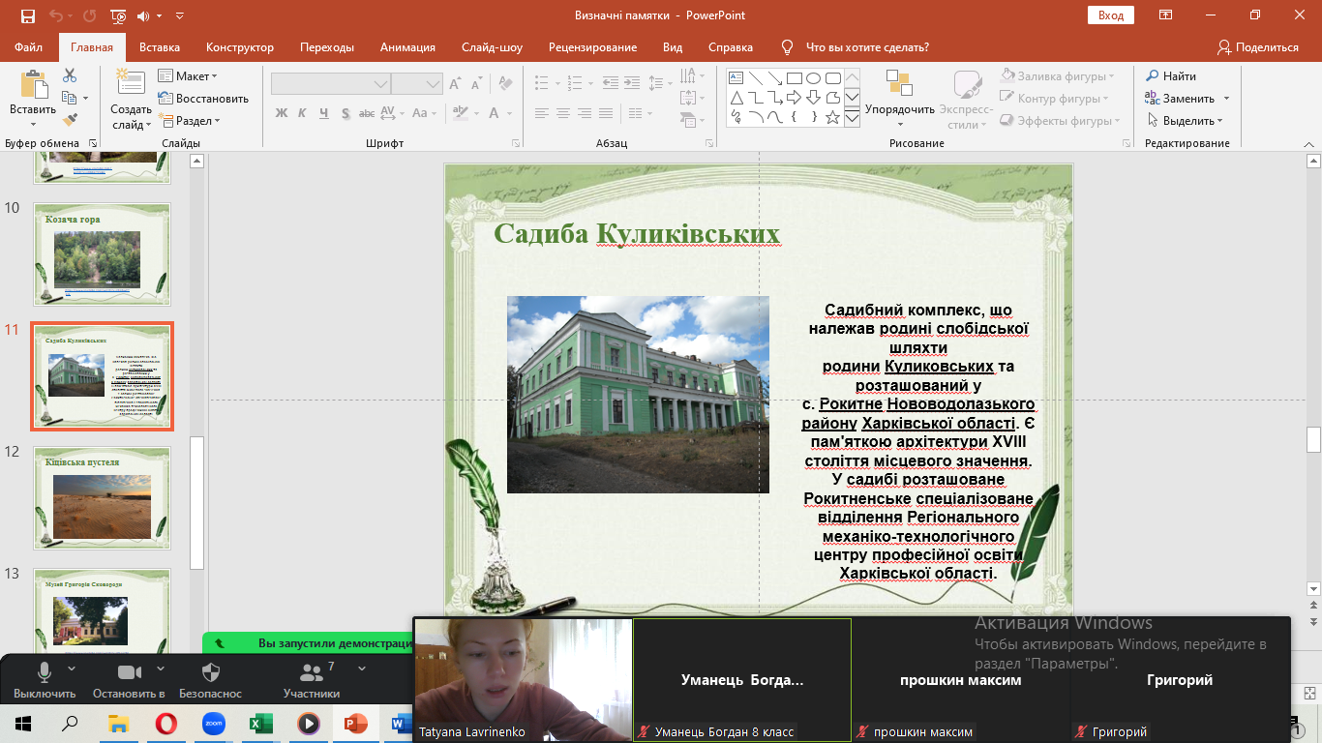The image size is (1322, 743).
Task: Click the Cut scissors icon
Action: tap(69, 75)
